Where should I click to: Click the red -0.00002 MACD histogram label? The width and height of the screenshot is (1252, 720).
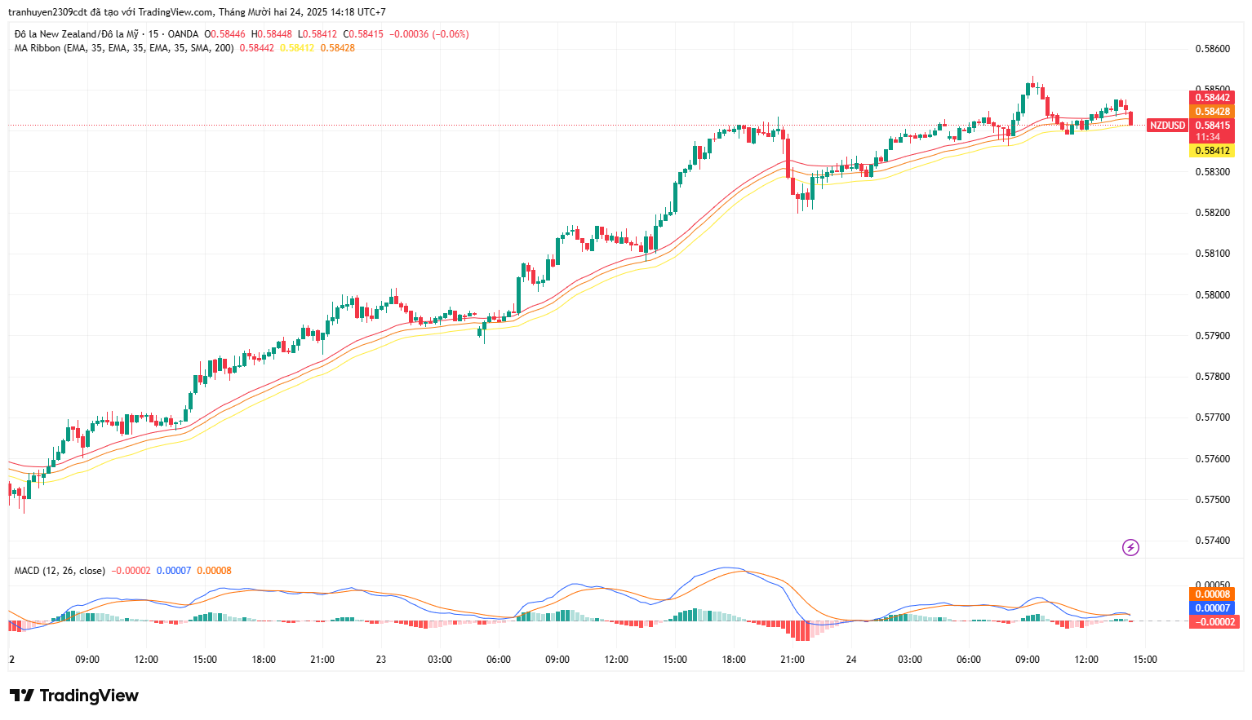(x=1214, y=622)
